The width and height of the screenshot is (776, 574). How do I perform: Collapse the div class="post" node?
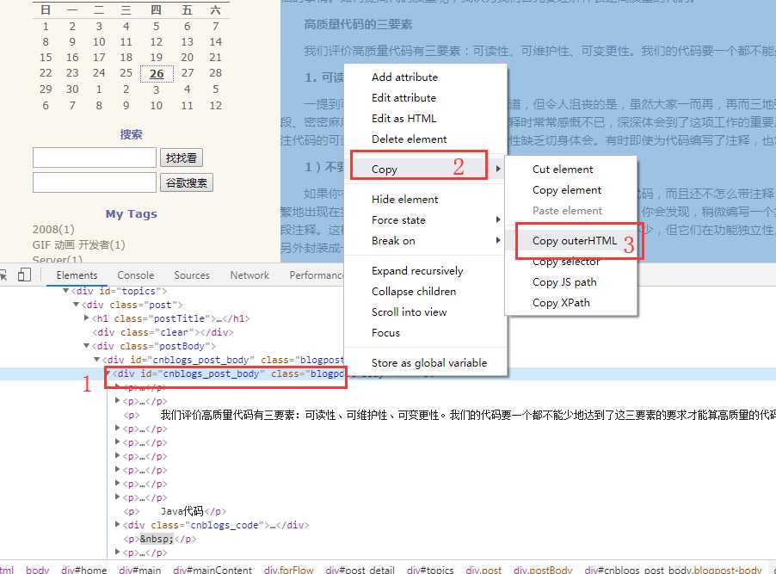(x=77, y=305)
